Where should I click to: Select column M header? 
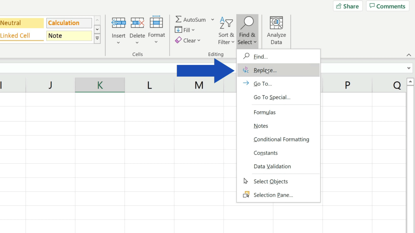point(199,85)
